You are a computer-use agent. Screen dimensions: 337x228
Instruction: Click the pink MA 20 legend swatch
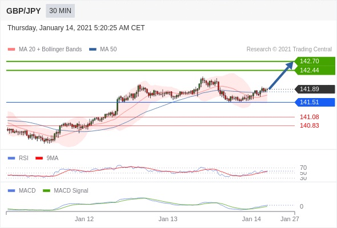click(x=11, y=50)
